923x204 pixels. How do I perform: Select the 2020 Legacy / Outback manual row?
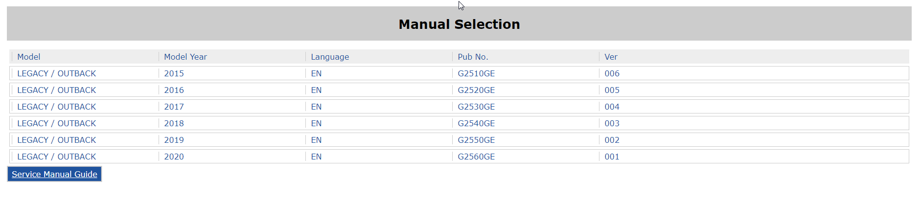coord(459,157)
